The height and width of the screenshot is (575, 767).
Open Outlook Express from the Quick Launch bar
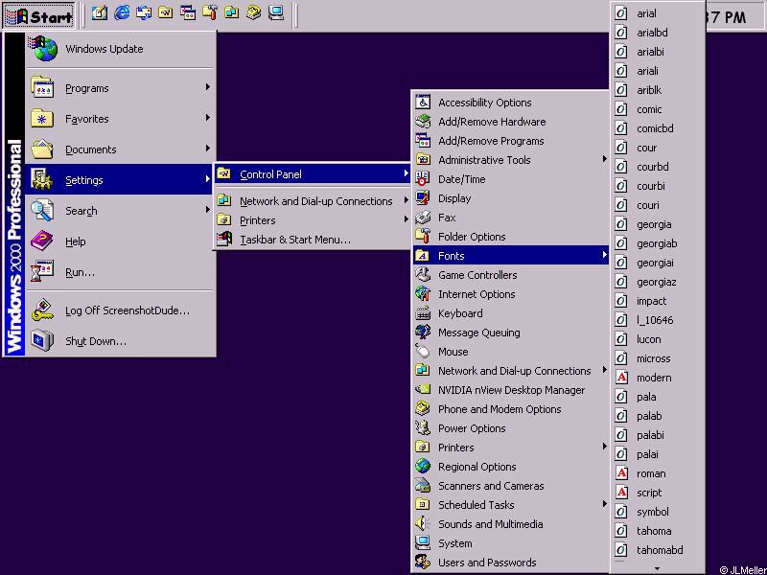coord(144,12)
